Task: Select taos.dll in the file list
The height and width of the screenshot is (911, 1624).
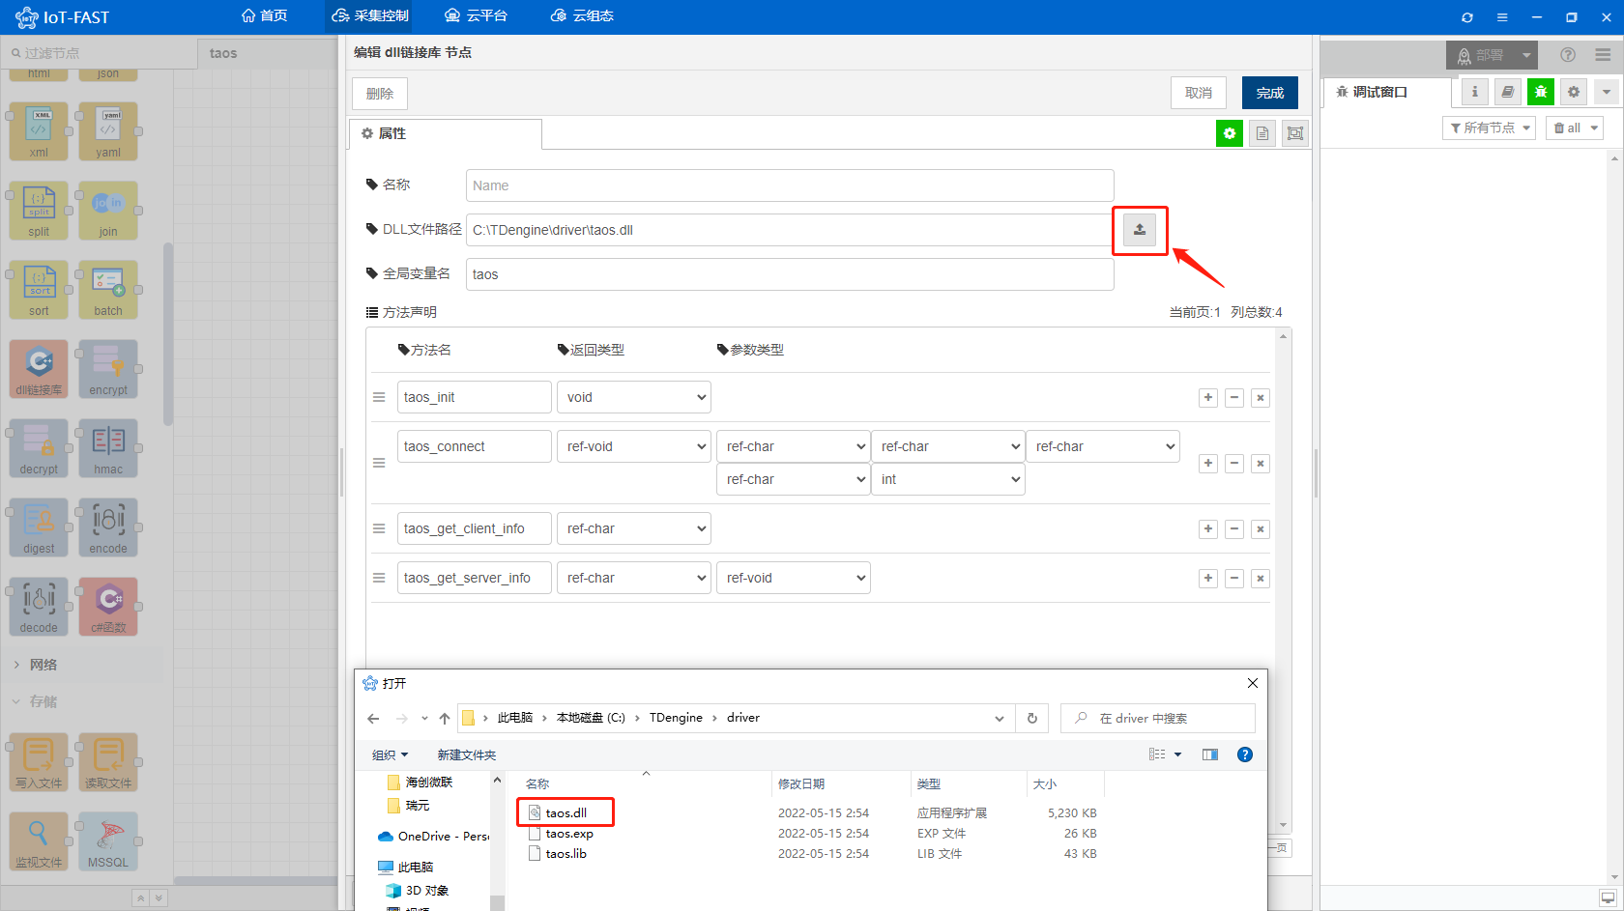Action: [x=565, y=813]
